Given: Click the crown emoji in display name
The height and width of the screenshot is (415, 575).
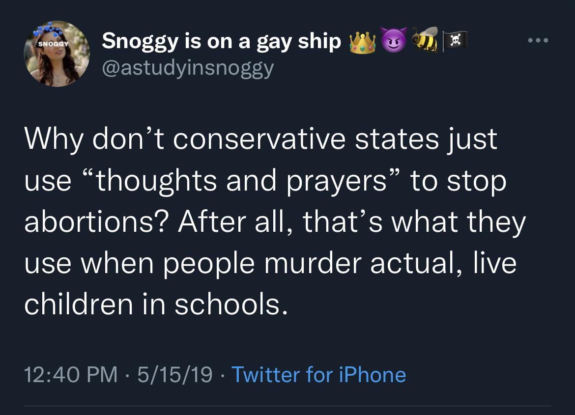Looking at the screenshot, I should click(x=362, y=43).
